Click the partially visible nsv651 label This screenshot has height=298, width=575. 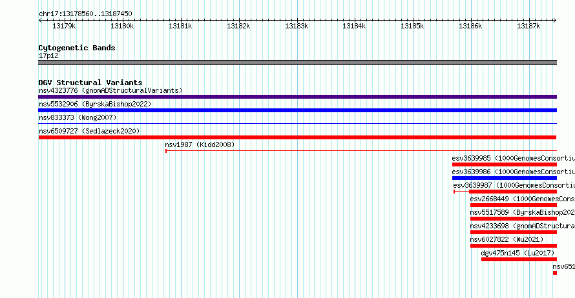click(563, 266)
